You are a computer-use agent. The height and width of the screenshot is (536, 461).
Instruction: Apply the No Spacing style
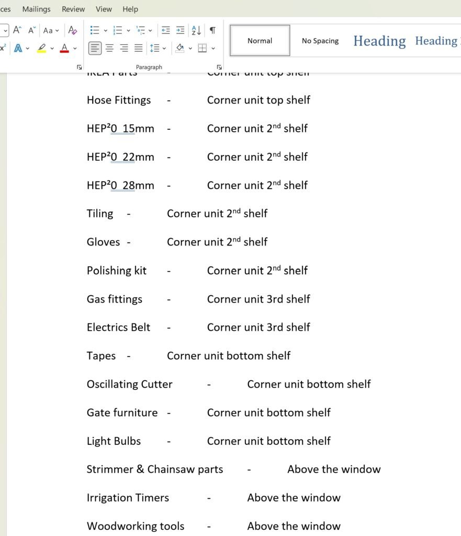pos(320,41)
